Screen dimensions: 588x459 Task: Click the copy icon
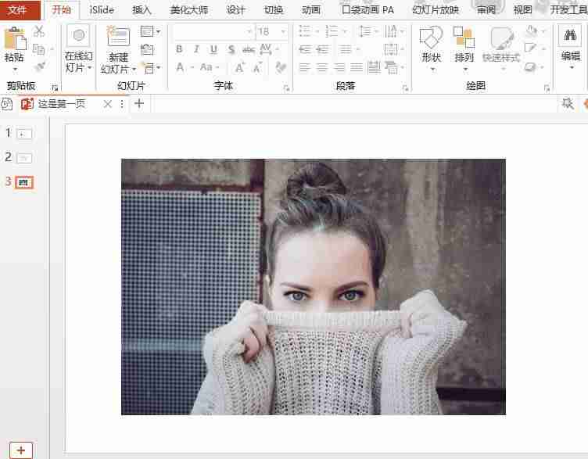39,48
